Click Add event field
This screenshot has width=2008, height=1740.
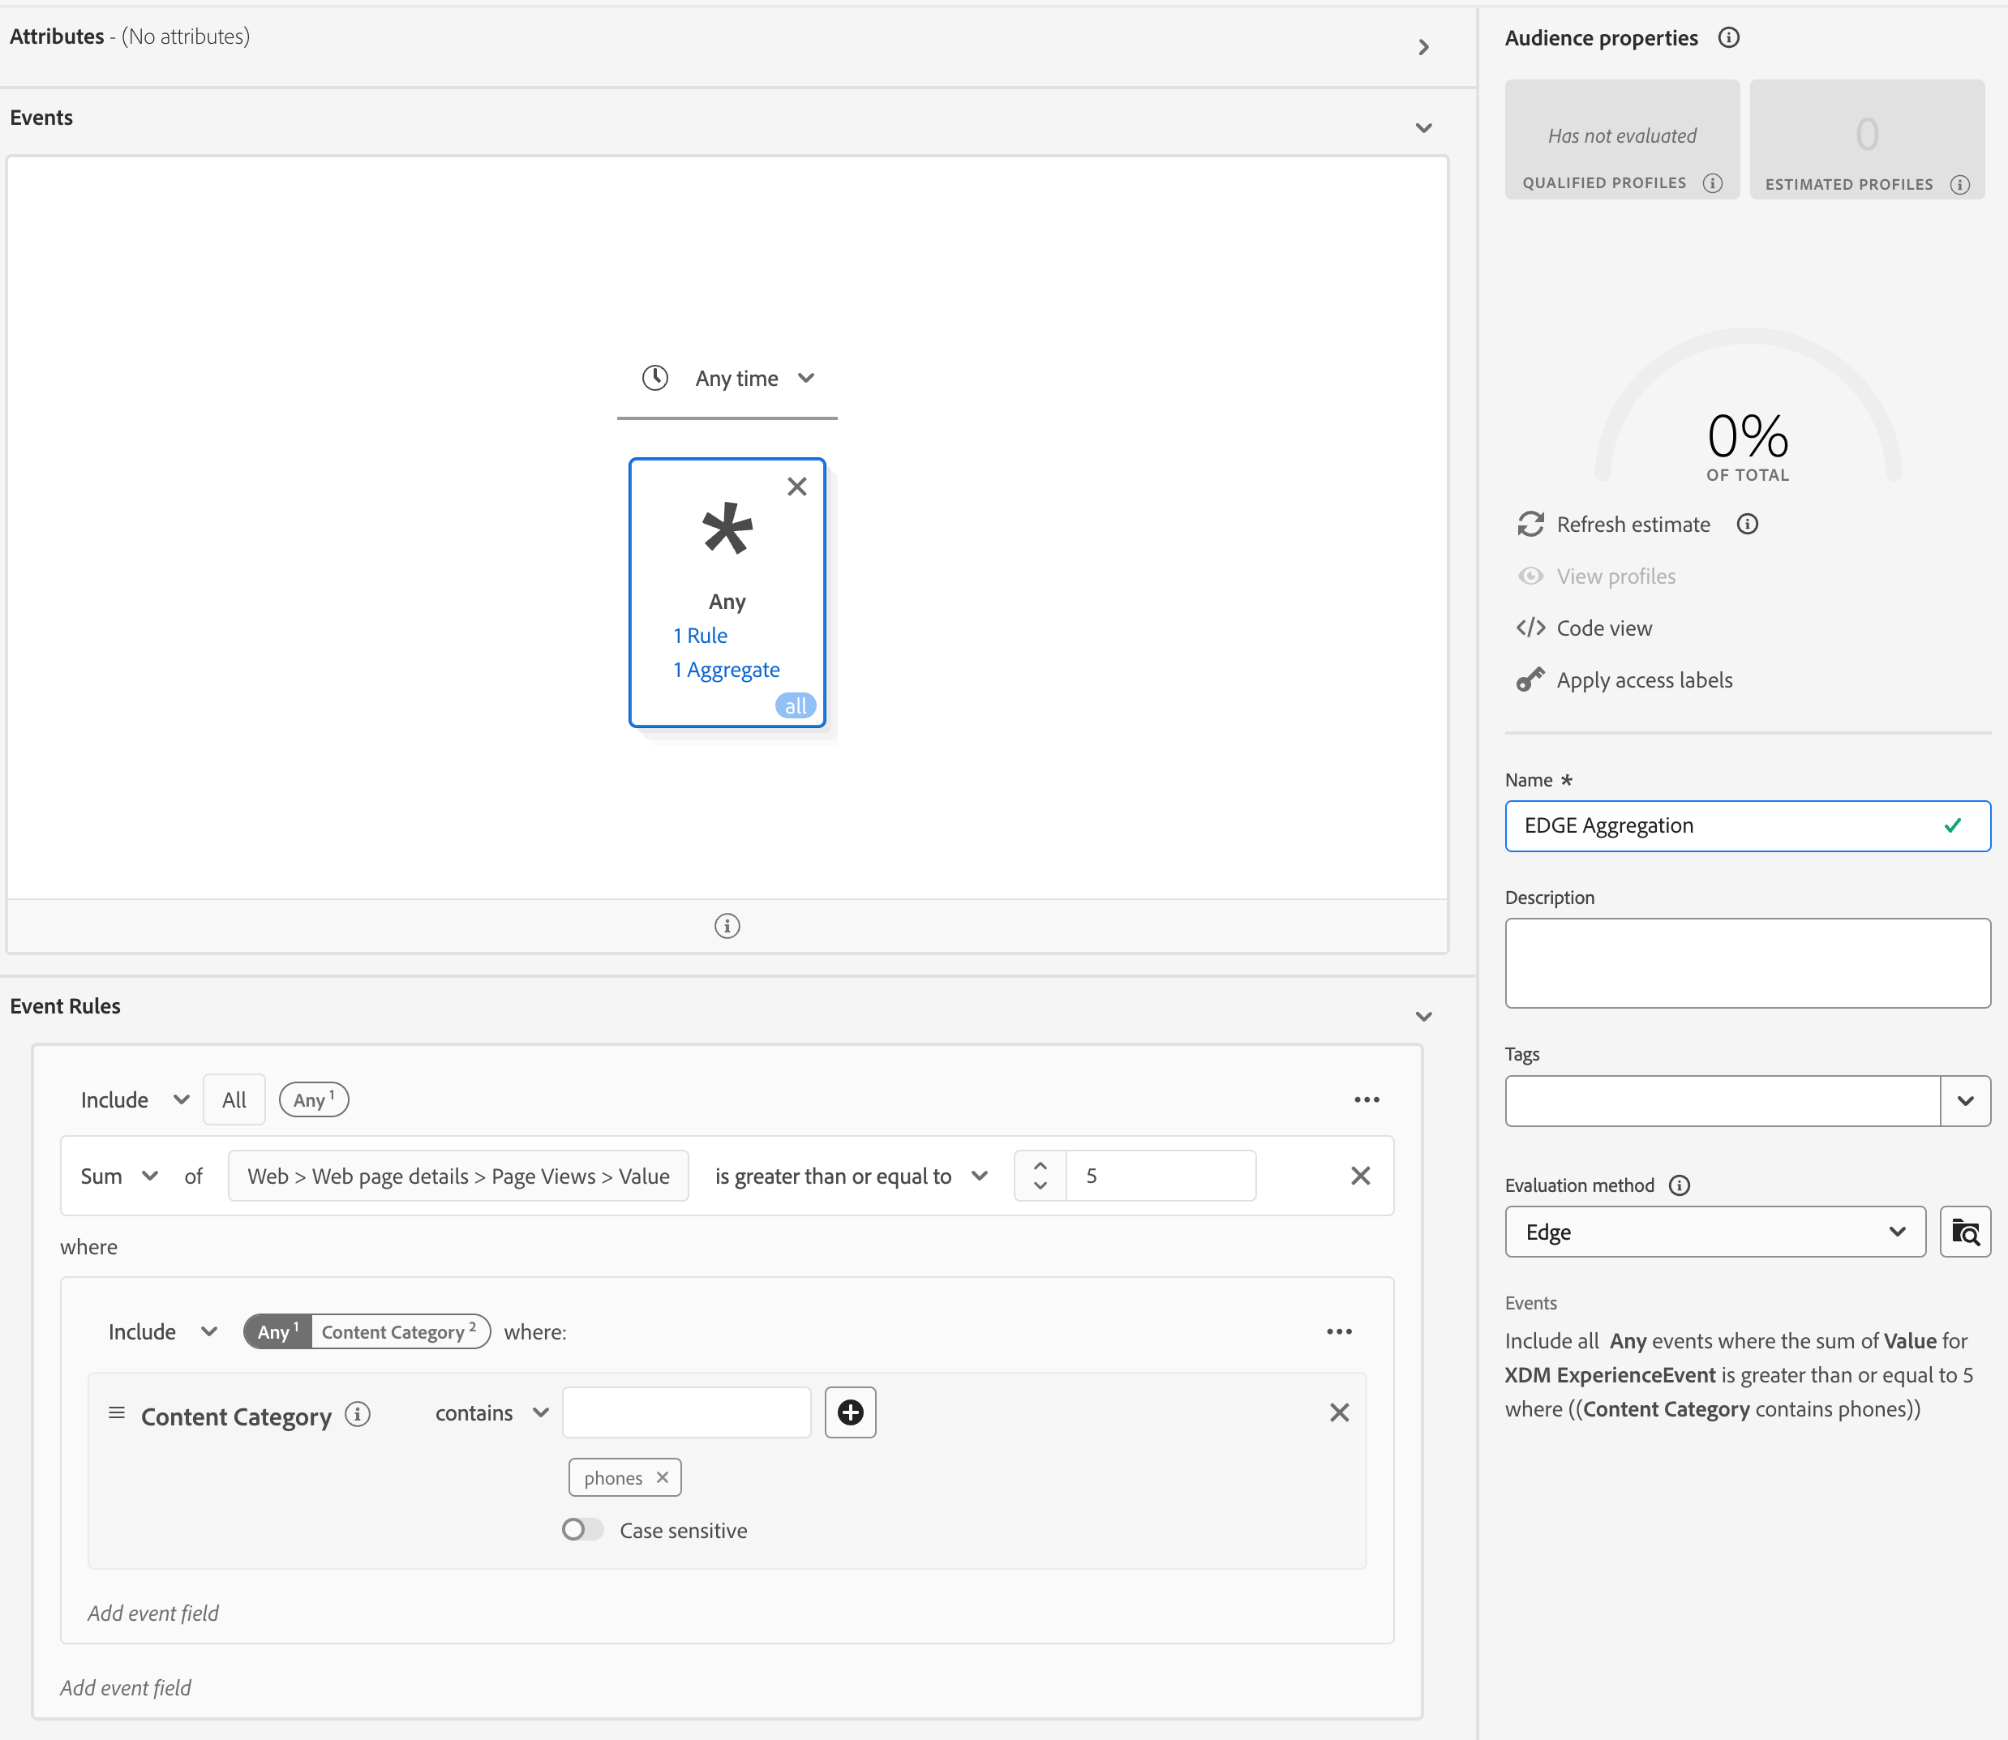pyautogui.click(x=152, y=1612)
